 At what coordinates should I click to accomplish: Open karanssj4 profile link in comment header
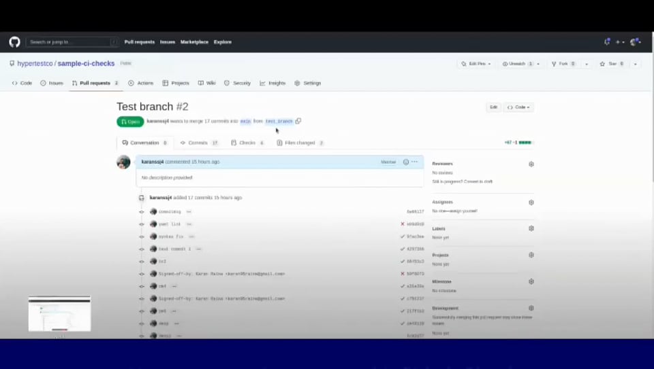point(152,162)
